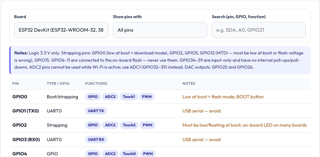The height and width of the screenshot is (157, 320).
Task: Click the Touch0 tag
Action: 129,154
